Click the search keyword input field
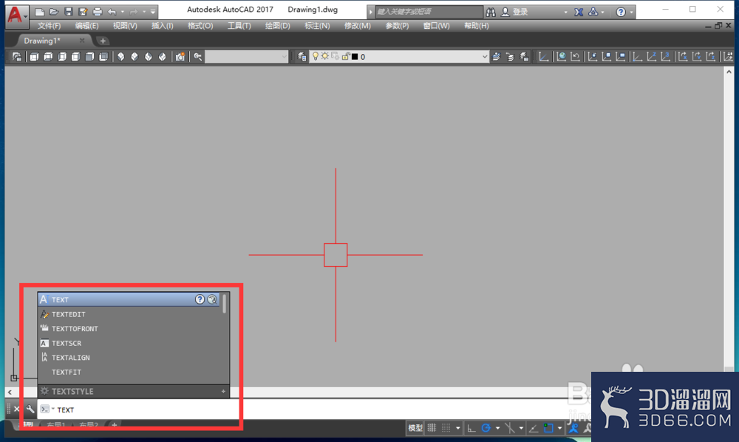The height and width of the screenshot is (442, 739). 429,12
